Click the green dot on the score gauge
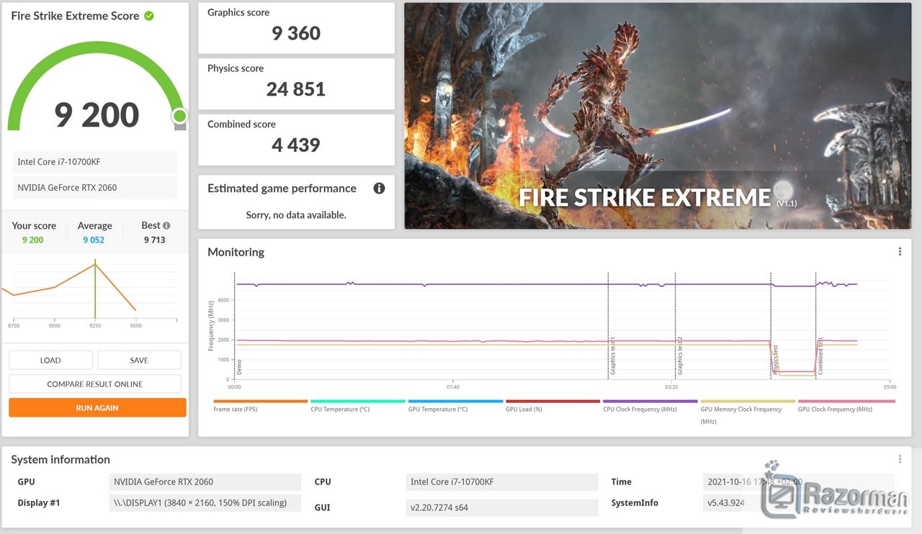922x534 pixels. (179, 116)
